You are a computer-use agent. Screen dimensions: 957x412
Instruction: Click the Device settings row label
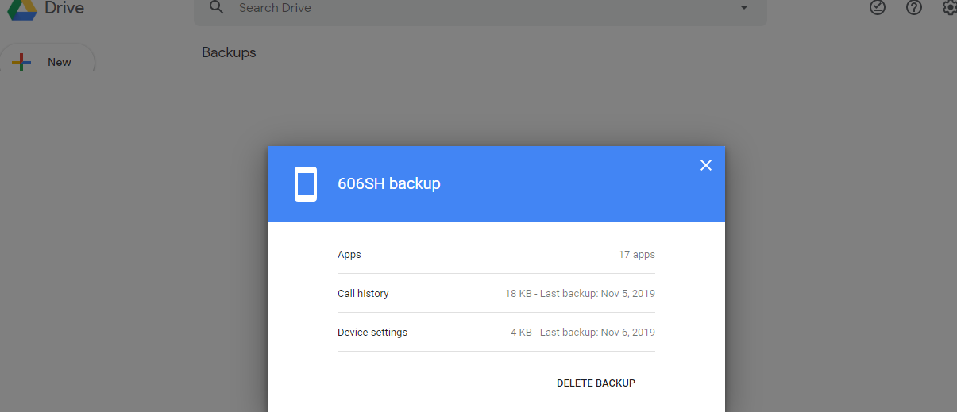tap(372, 333)
